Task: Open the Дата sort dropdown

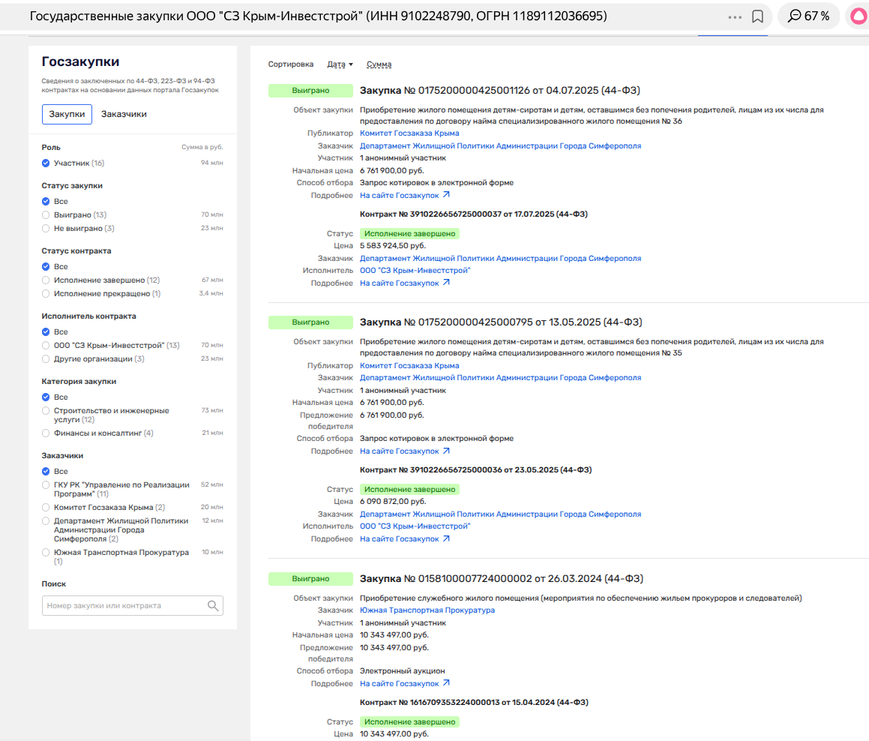Action: click(340, 64)
